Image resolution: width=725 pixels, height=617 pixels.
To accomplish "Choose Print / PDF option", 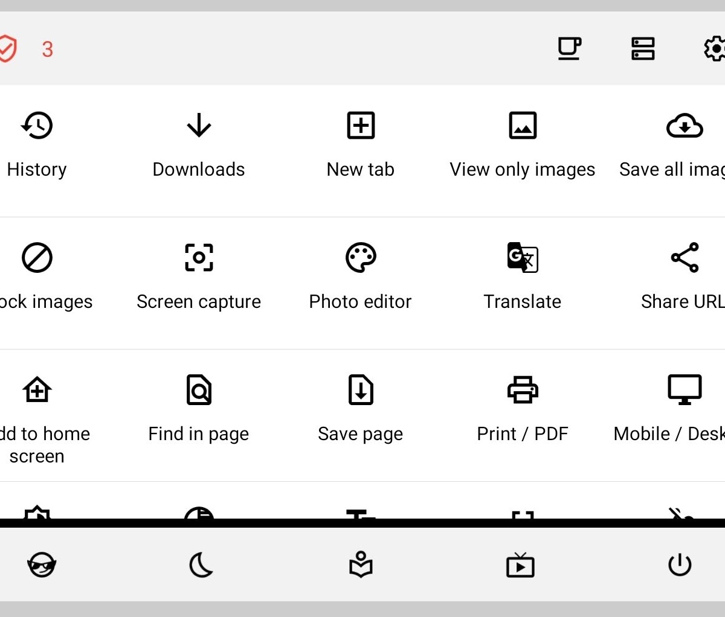I will [x=523, y=389].
